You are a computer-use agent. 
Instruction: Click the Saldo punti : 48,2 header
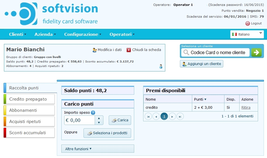click(98, 90)
